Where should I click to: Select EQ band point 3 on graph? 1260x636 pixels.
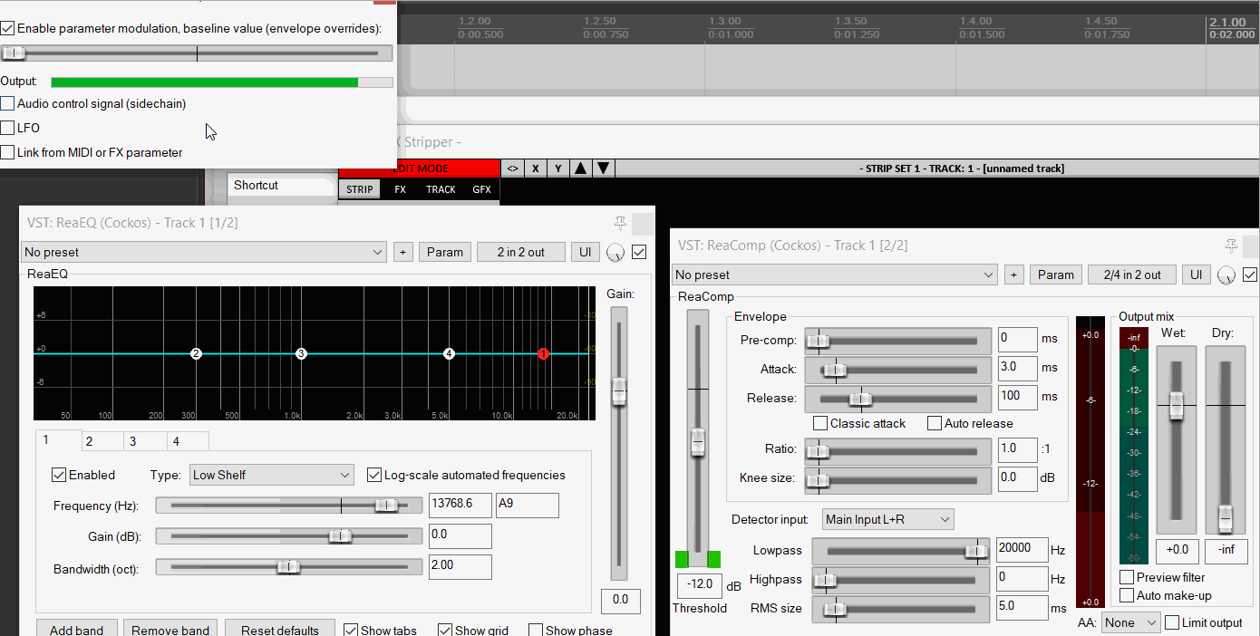coord(302,353)
